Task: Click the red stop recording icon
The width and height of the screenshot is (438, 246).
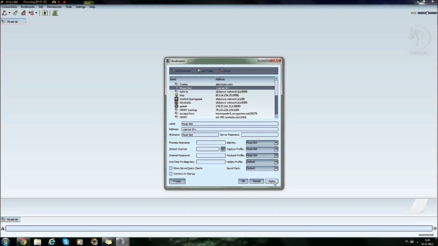Action: (x=64, y=2)
